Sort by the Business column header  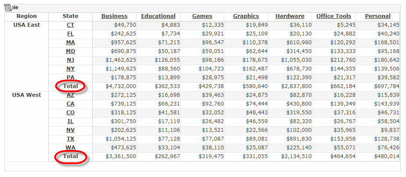tap(114, 16)
